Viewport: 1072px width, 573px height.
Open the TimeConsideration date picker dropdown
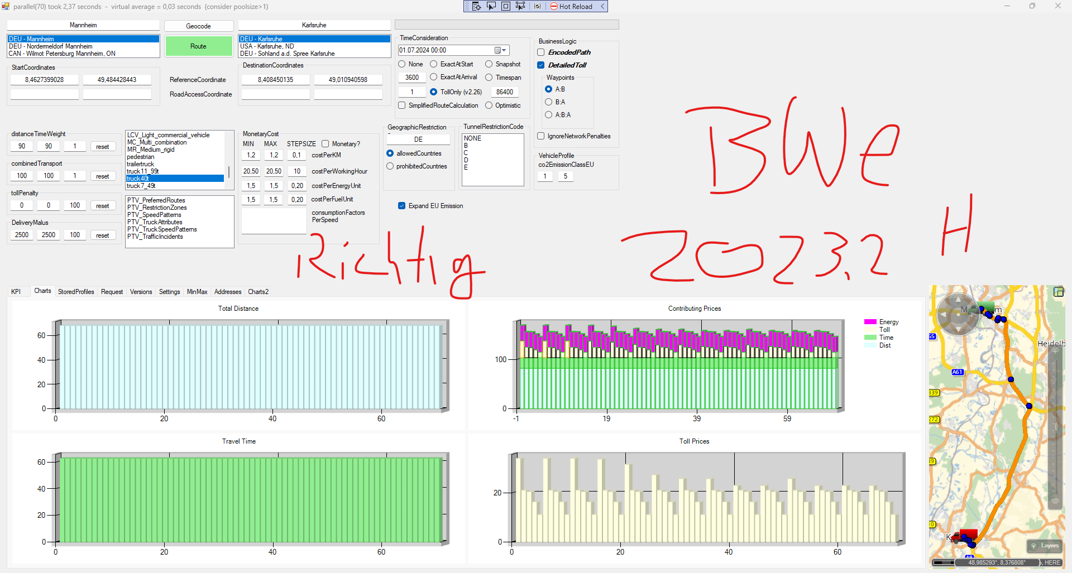click(x=500, y=50)
